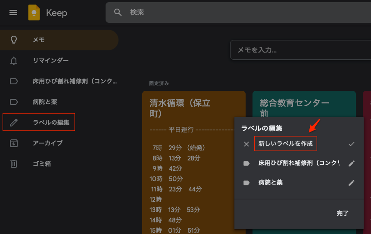Open 床用ひび割れ補修剤 label in sidebar
371x234 pixels.
click(x=74, y=81)
